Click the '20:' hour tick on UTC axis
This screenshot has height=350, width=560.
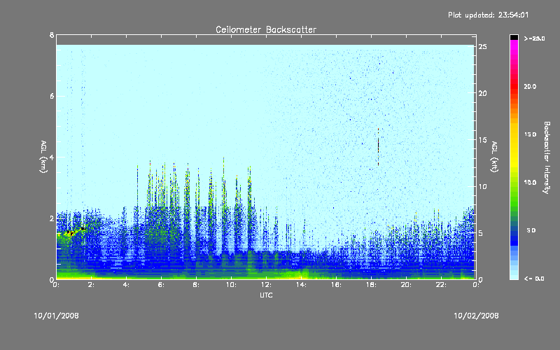pyautogui.click(x=407, y=285)
